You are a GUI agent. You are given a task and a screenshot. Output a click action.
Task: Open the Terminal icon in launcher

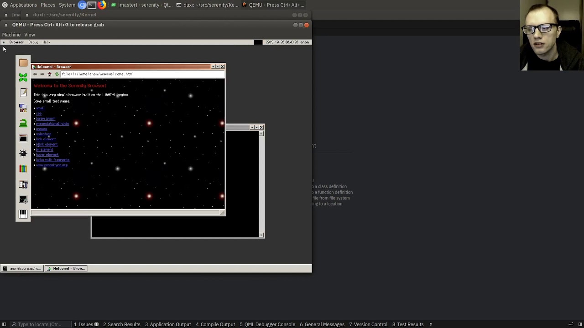pos(23,138)
